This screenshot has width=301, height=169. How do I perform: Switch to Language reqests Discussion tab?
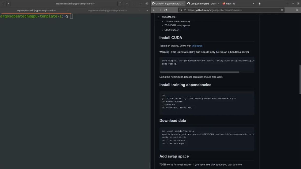tap(203, 4)
